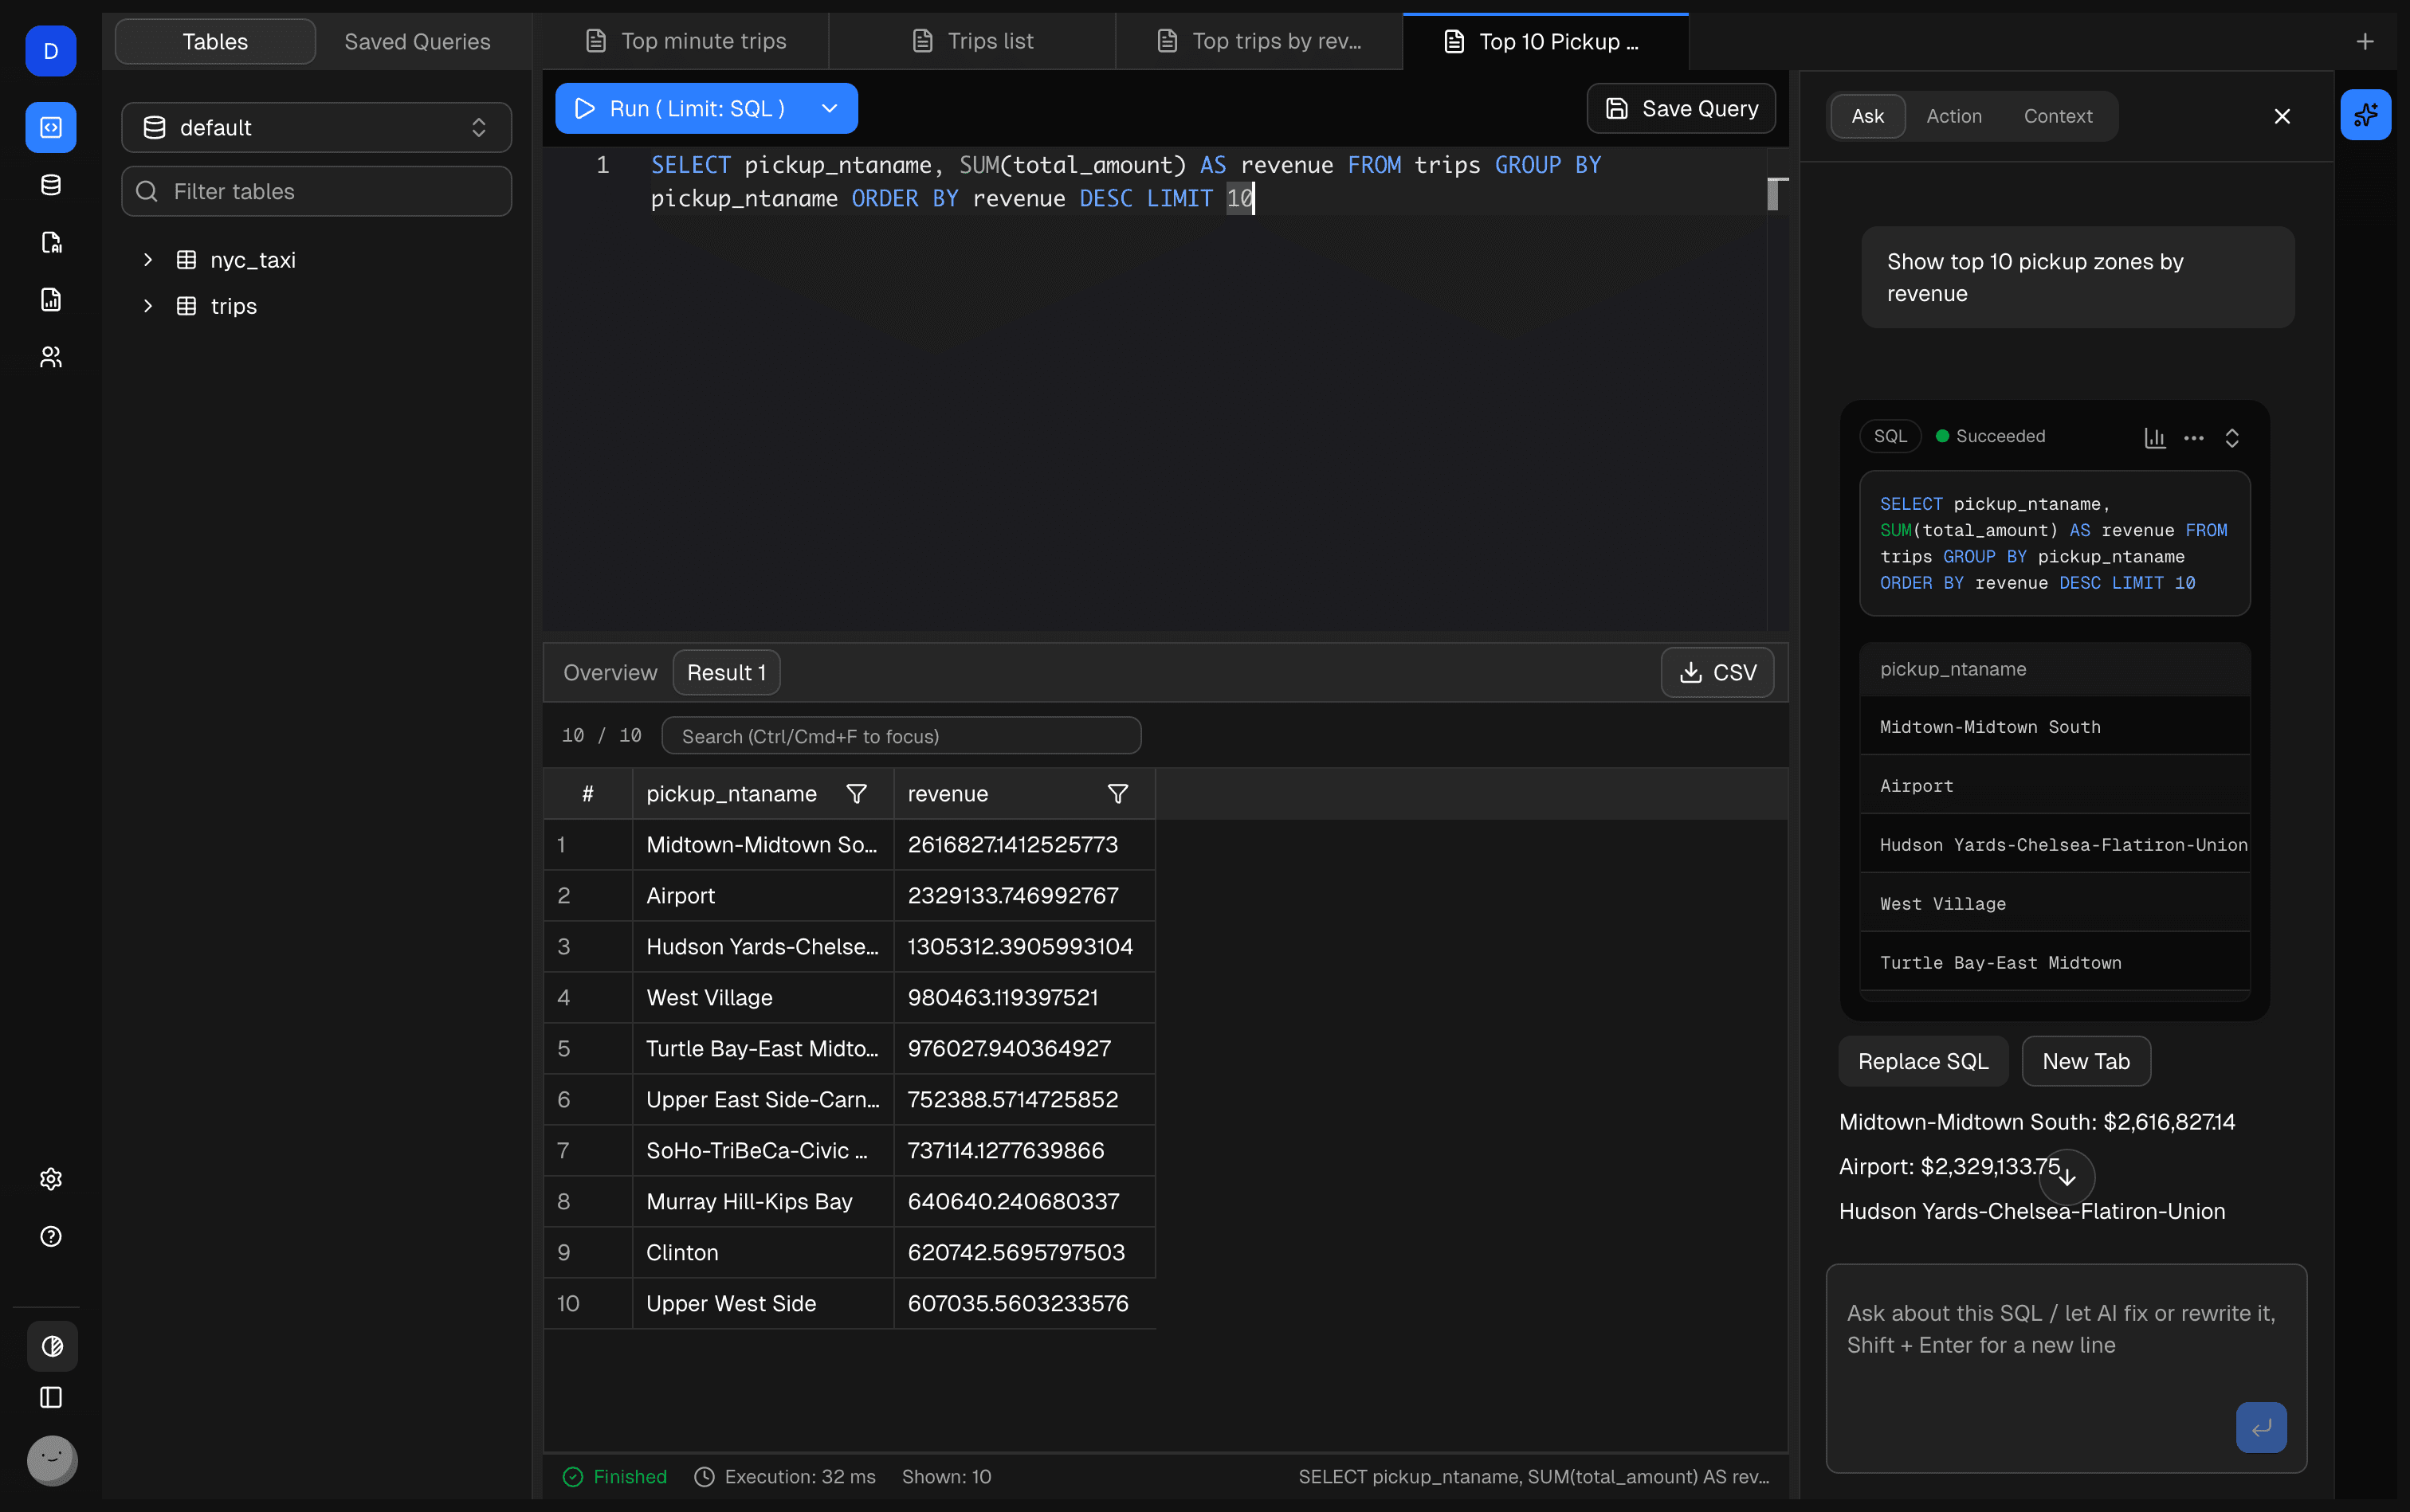Switch to Saved Queries tab
2410x1512 pixels.
(417, 41)
